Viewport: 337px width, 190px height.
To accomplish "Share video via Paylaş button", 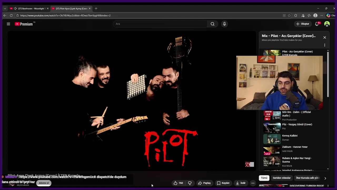I will click(204, 183).
